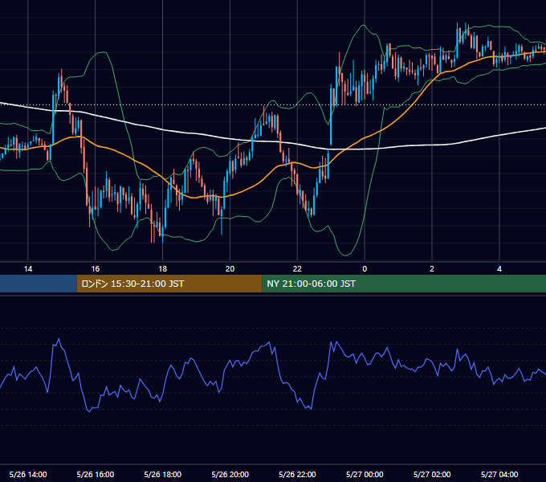The width and height of the screenshot is (546, 482).
Task: Click the 18 hour label on the price chart axis
Action: [x=163, y=269]
